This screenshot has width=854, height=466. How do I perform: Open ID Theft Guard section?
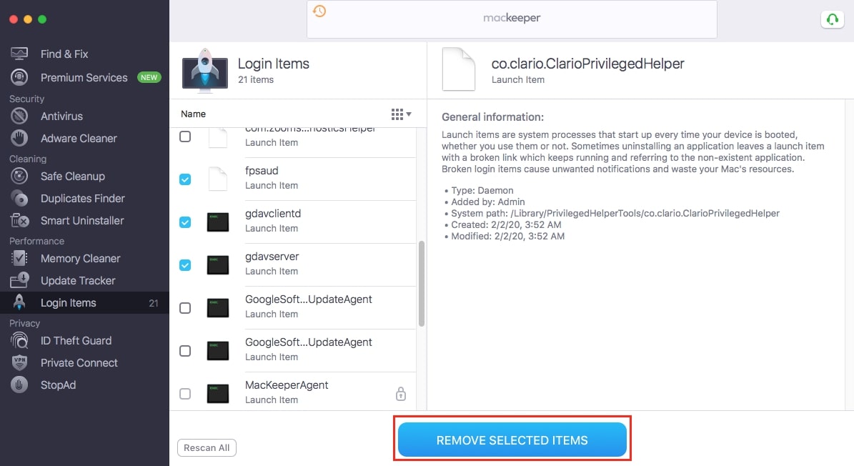coord(76,340)
